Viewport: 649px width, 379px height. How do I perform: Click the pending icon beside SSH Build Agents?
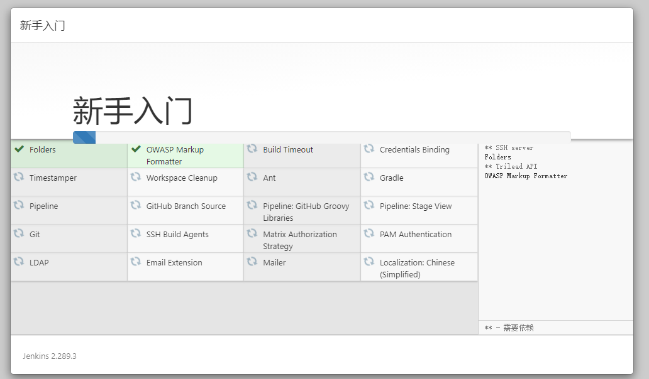click(135, 233)
